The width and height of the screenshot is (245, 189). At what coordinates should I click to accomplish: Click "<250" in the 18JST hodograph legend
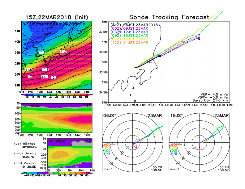click(x=174, y=152)
